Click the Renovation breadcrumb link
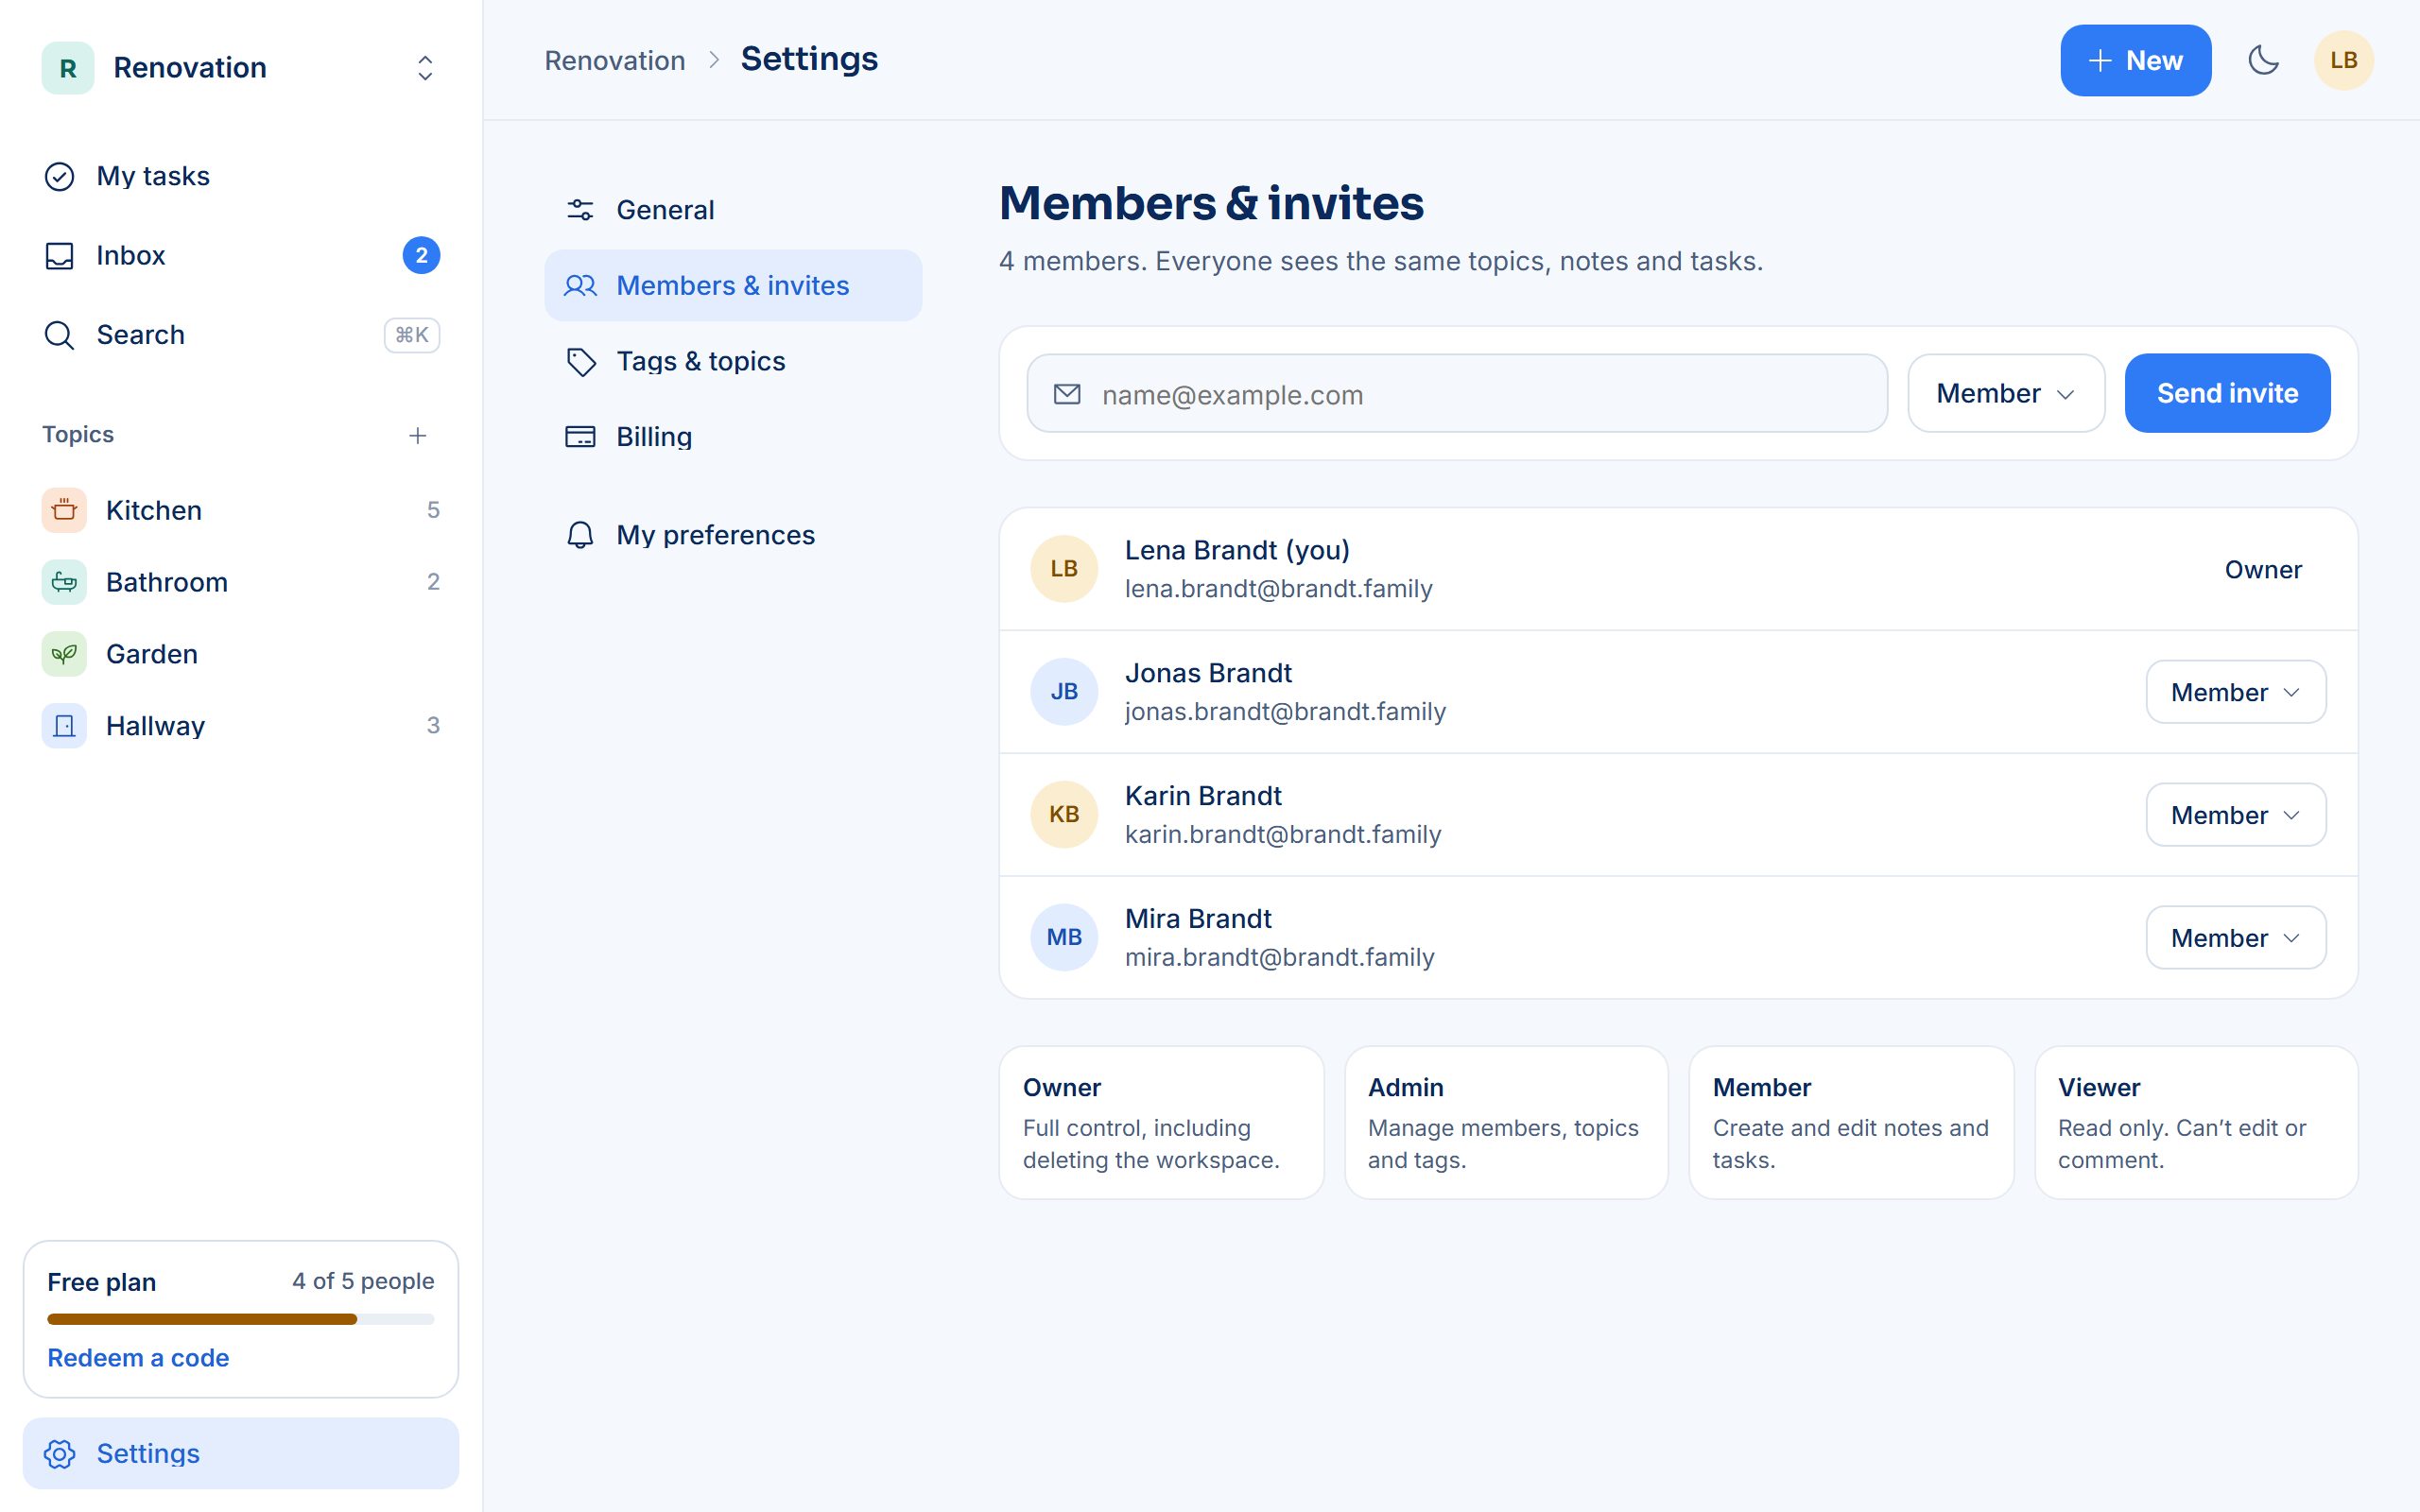 click(x=615, y=60)
